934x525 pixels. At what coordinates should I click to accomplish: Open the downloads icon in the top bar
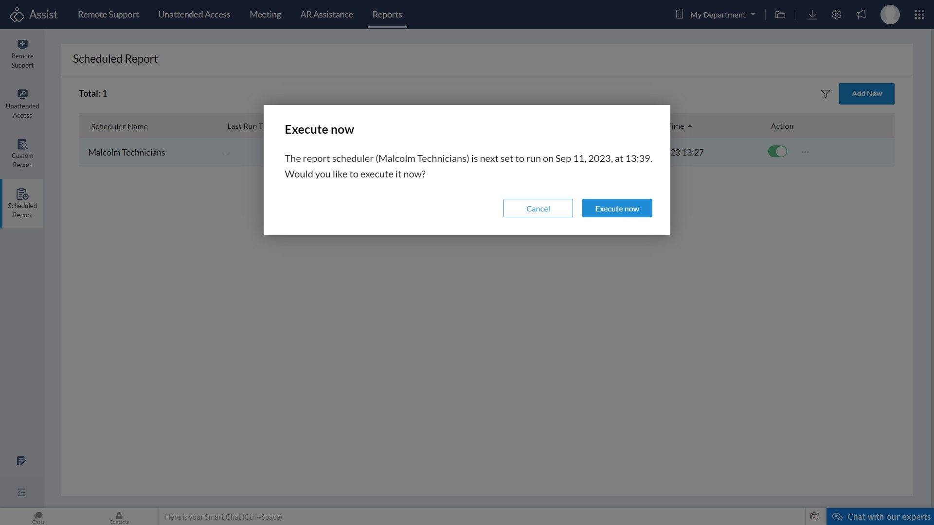pyautogui.click(x=812, y=15)
